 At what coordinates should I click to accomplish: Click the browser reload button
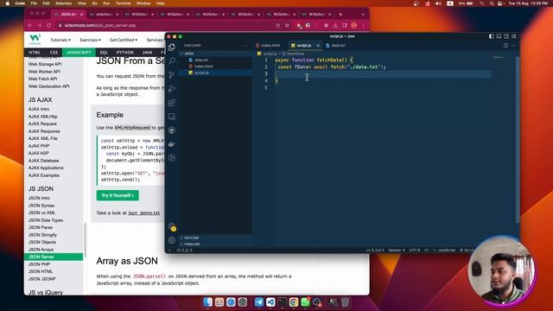[x=48, y=25]
